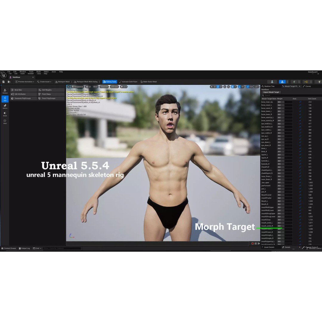This screenshot has width=322, height=322.
Task: Toggle Auto checkbox for brow_raiser_L
Action: click(300, 105)
